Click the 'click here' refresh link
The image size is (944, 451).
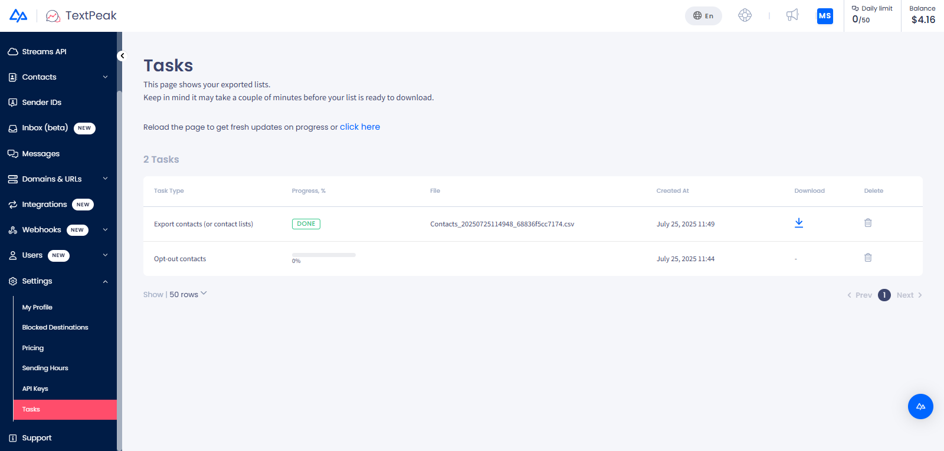[360, 127]
